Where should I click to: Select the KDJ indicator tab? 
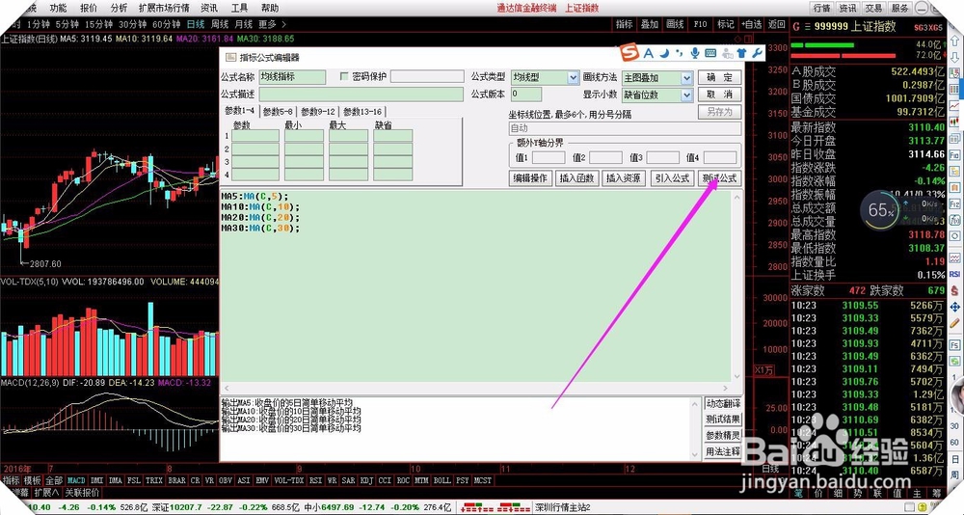click(x=368, y=480)
